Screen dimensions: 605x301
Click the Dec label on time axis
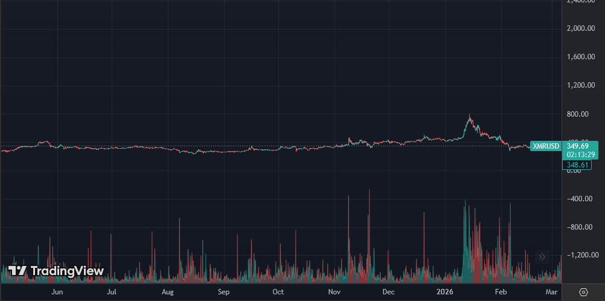tap(389, 292)
